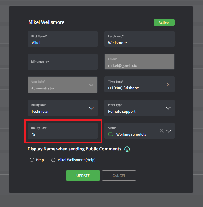
Task: Click the disabled Email field
Action: click(139, 62)
